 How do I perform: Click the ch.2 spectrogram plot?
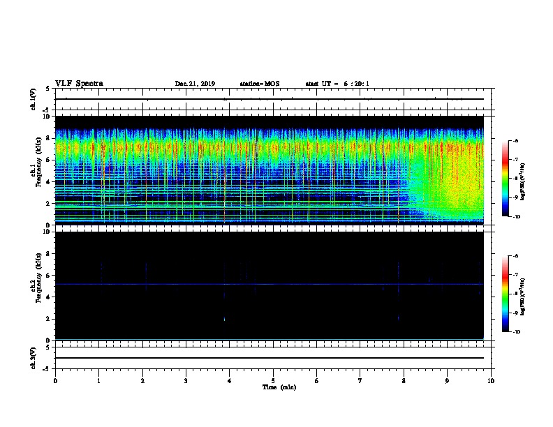[x=270, y=286]
